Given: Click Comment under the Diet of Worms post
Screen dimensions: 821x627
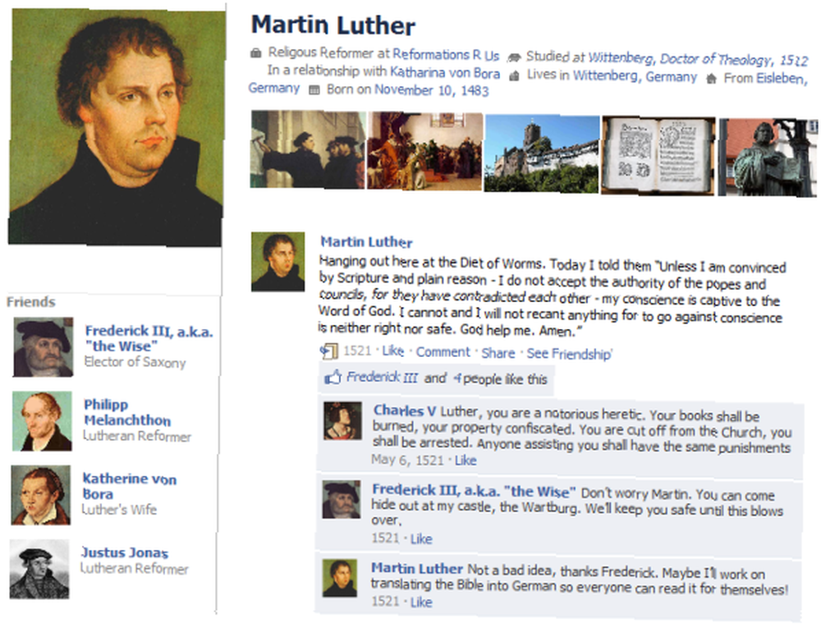Looking at the screenshot, I should [x=443, y=352].
